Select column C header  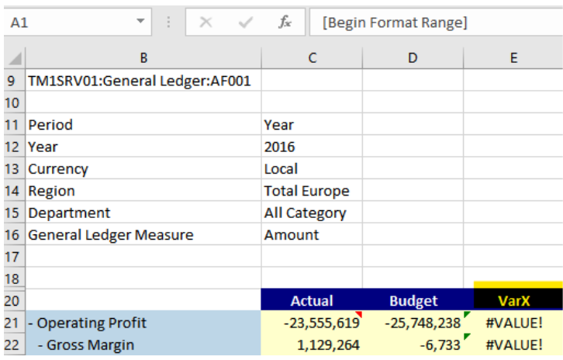[312, 58]
